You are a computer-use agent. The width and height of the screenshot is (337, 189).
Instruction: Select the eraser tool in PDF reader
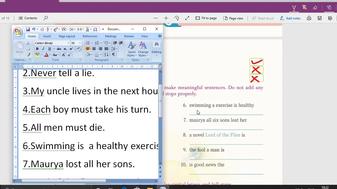click(x=315, y=8)
